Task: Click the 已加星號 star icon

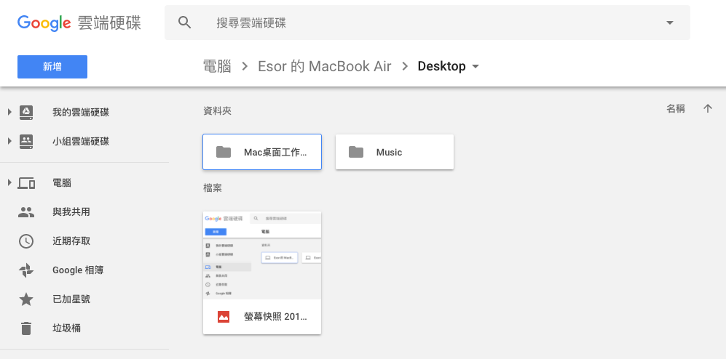Action: [26, 299]
